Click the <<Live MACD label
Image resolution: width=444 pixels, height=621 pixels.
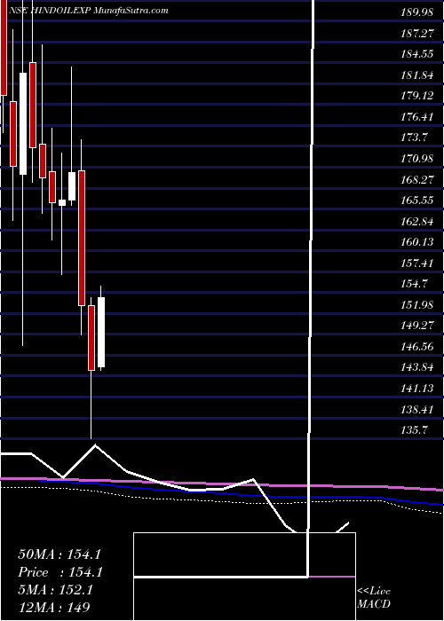[374, 598]
